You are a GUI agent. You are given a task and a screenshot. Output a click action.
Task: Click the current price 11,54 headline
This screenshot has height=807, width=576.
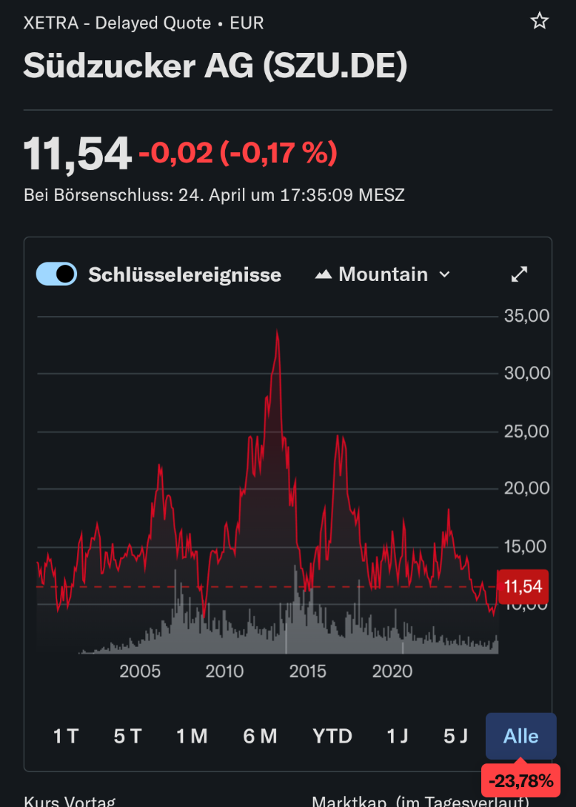[x=77, y=154]
